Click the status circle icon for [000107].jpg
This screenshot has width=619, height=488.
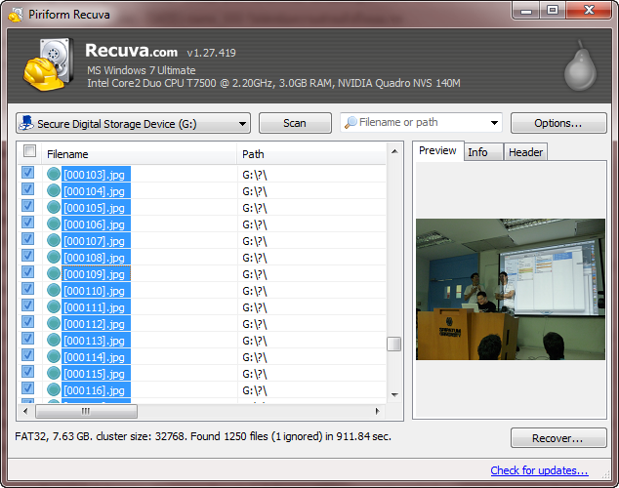[54, 240]
